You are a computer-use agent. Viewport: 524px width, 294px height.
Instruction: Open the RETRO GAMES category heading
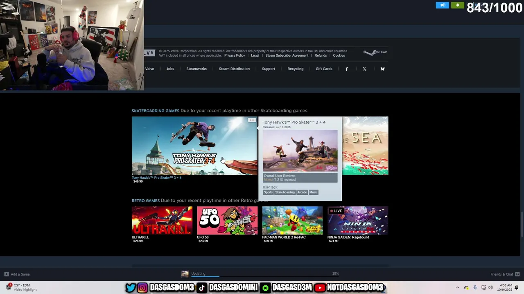[146, 200]
